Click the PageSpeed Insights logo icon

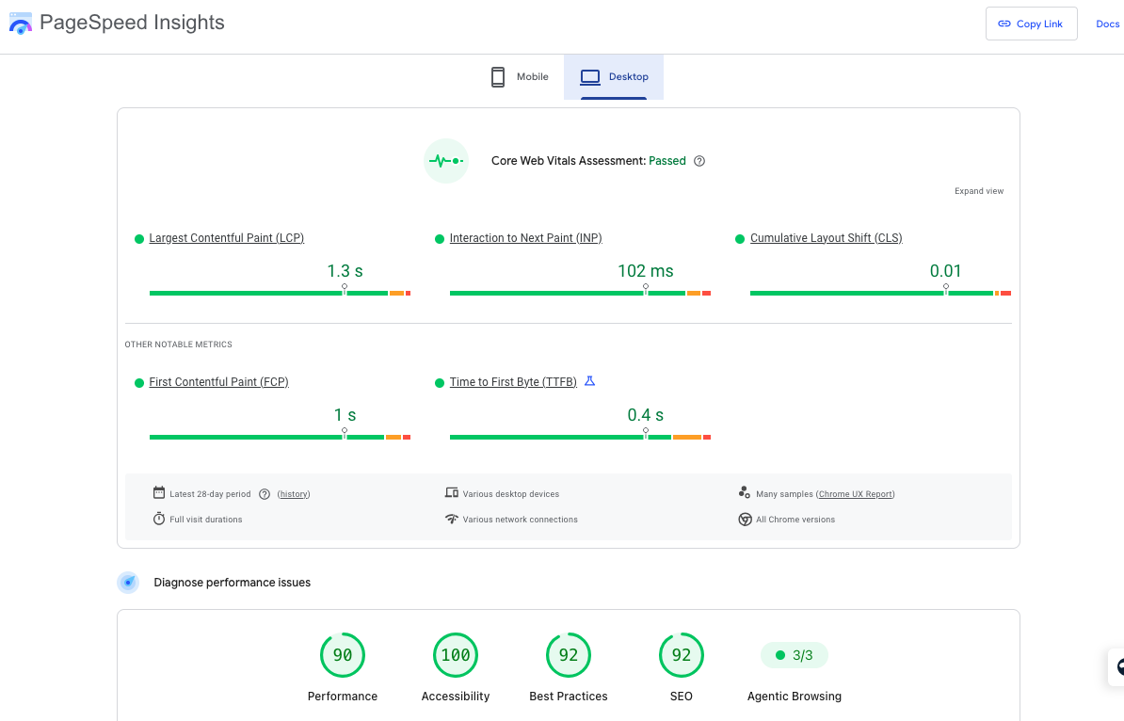21,23
